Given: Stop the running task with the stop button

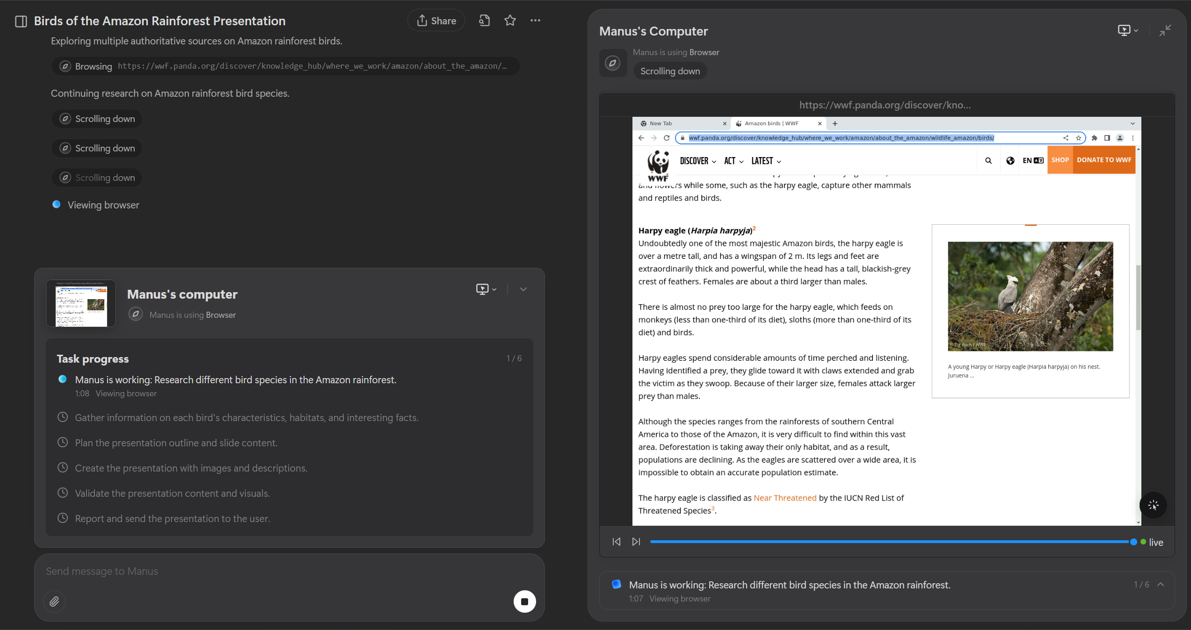Looking at the screenshot, I should coord(524,601).
